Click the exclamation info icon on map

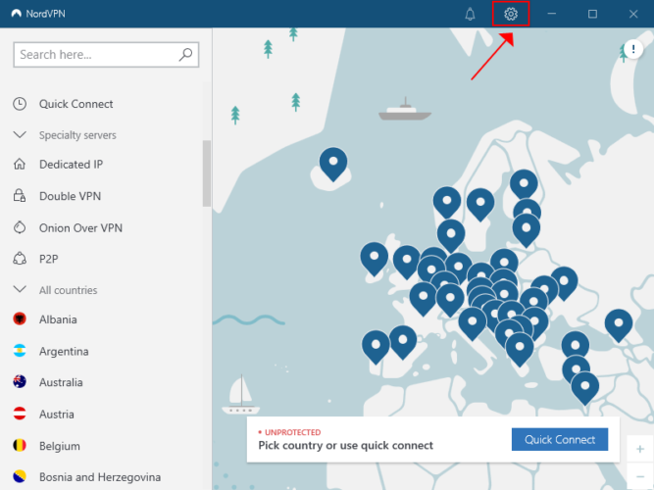[633, 50]
